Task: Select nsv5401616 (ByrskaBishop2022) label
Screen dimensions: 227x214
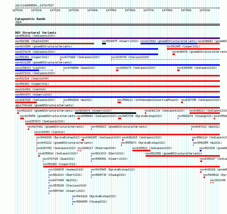Action: point(94,196)
